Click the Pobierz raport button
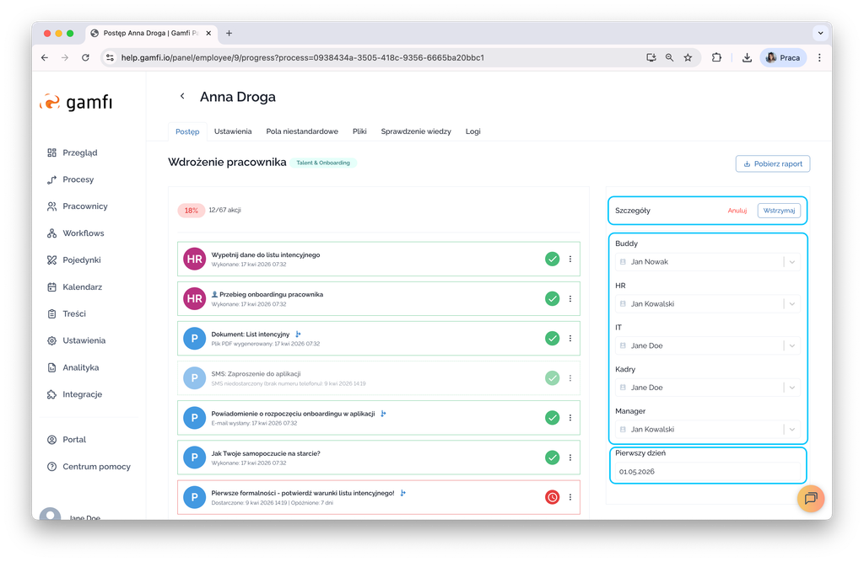The image size is (864, 562). pos(772,164)
